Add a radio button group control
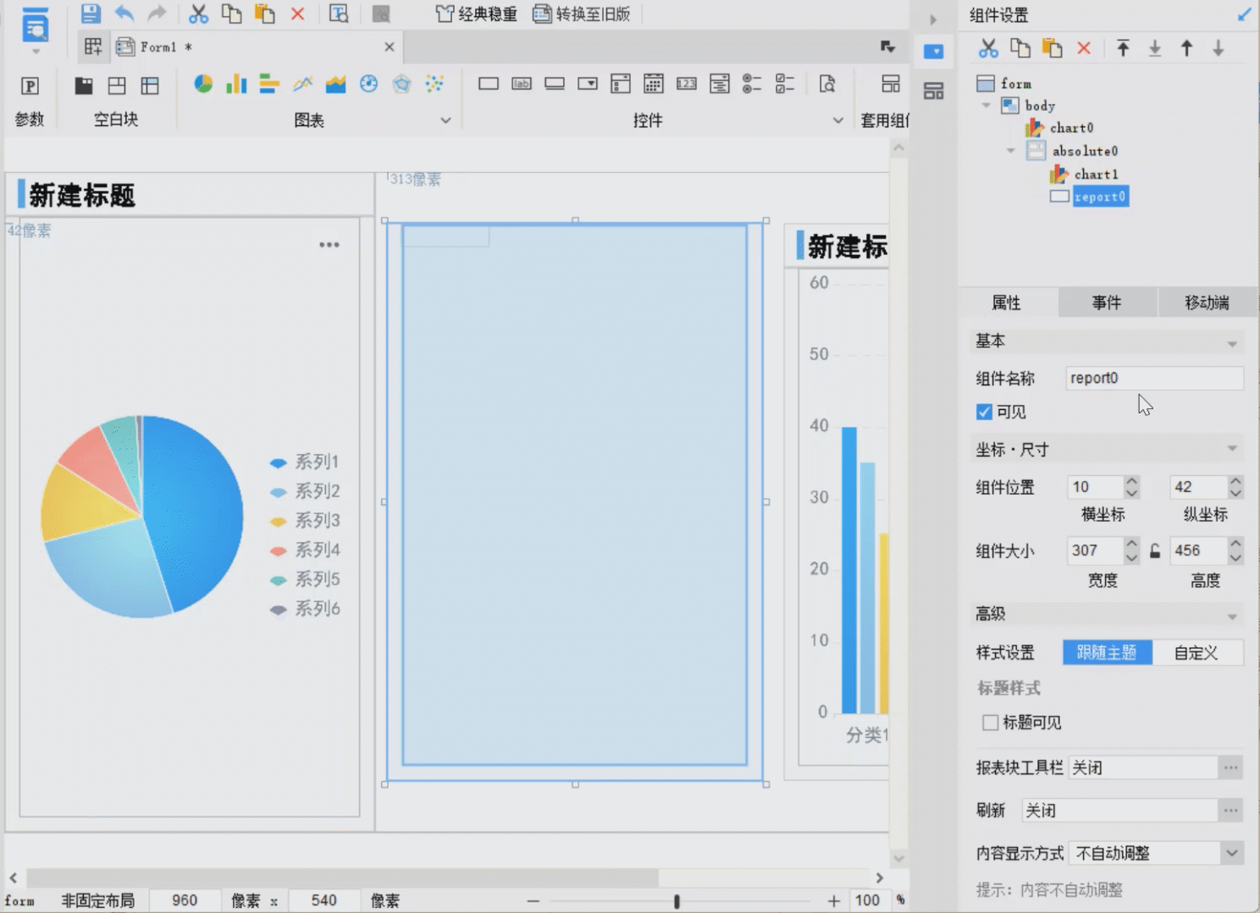The width and height of the screenshot is (1260, 913). click(752, 84)
